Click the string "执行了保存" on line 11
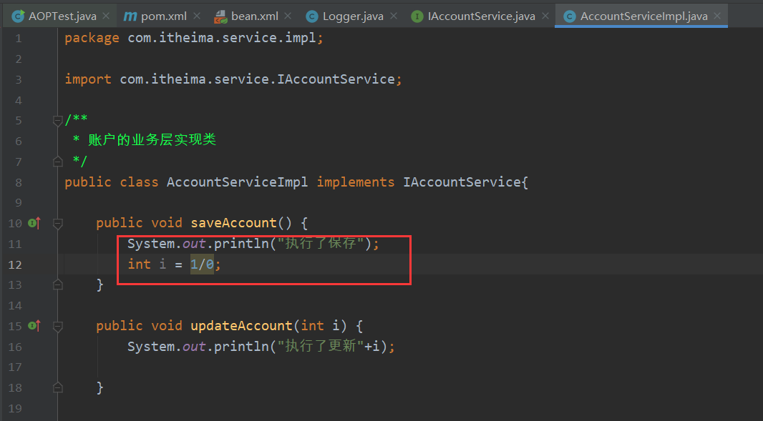The width and height of the screenshot is (763, 421). [321, 244]
